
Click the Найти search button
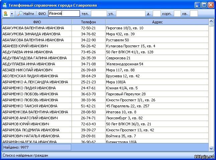tap(26, 14)
